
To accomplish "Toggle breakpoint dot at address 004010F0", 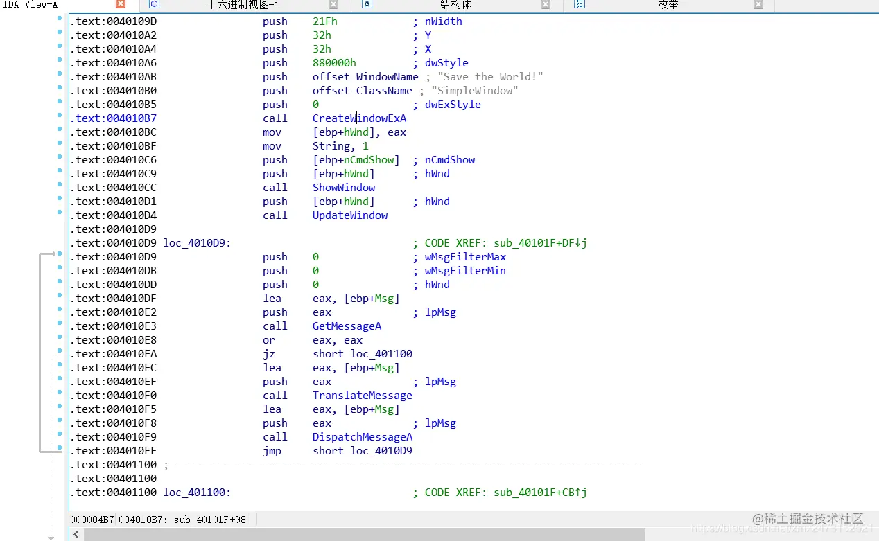I will [60, 392].
